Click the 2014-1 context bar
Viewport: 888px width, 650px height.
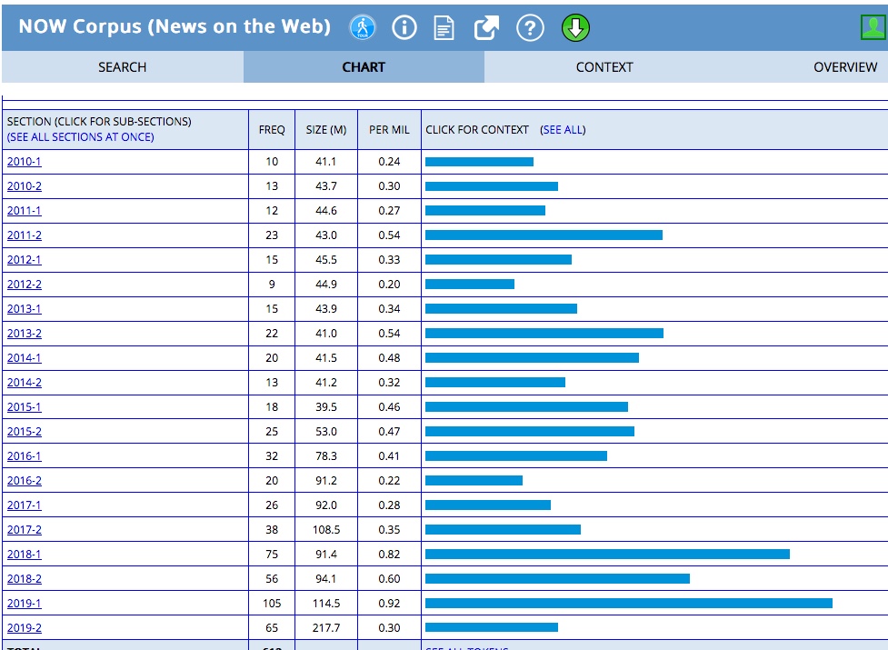click(532, 358)
